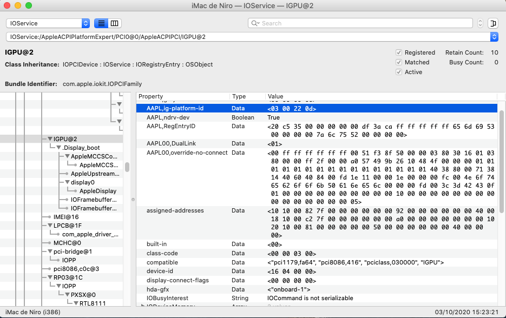
Task: Select the AAPL00,DualLink property
Action: click(x=171, y=143)
